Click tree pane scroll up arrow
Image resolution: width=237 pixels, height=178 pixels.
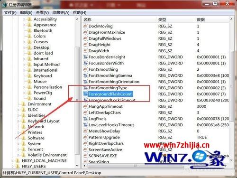click(x=77, y=19)
